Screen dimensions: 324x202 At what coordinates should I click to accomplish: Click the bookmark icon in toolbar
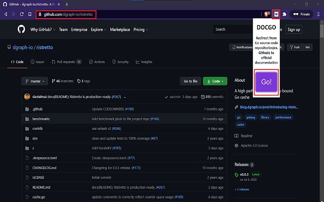tap(30, 14)
